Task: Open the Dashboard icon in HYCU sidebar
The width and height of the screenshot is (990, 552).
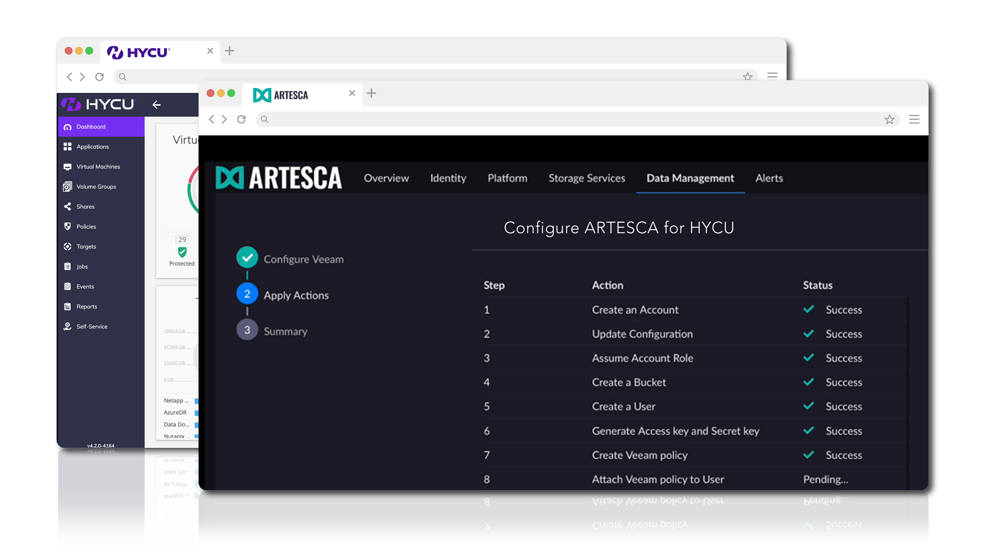Action: [x=68, y=127]
